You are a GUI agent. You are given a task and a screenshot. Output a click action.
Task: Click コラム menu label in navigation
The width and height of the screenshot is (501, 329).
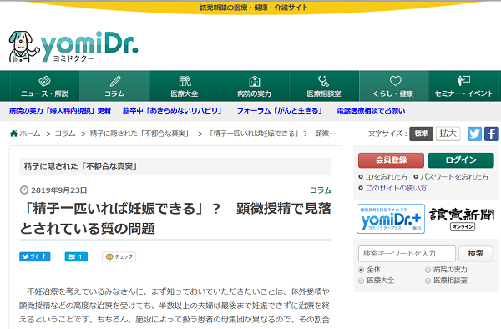tap(114, 94)
